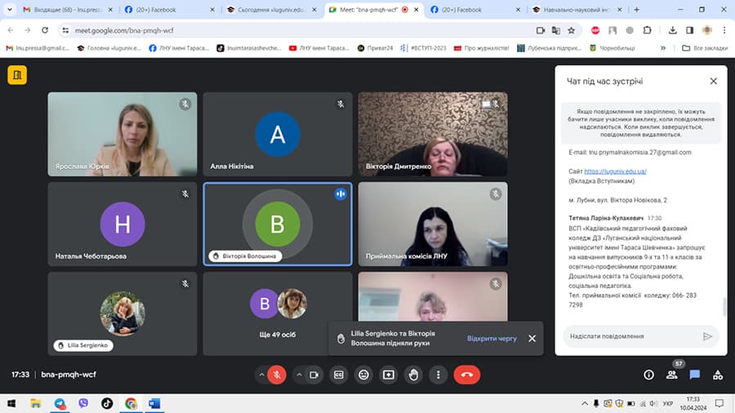
Task: Open File Explorer from the taskbar
Action: tap(36, 403)
